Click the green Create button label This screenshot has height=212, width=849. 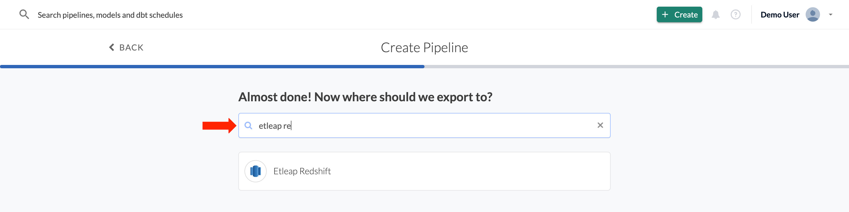point(686,15)
